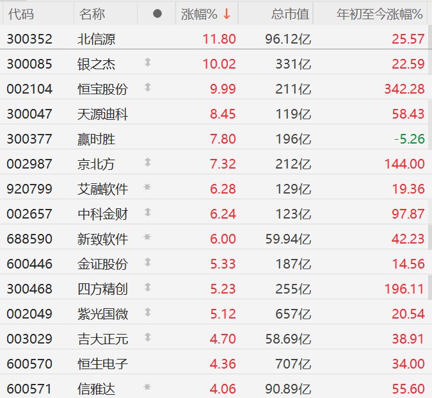Open stock 恒宝股份
The image size is (432, 398).
pos(102,89)
